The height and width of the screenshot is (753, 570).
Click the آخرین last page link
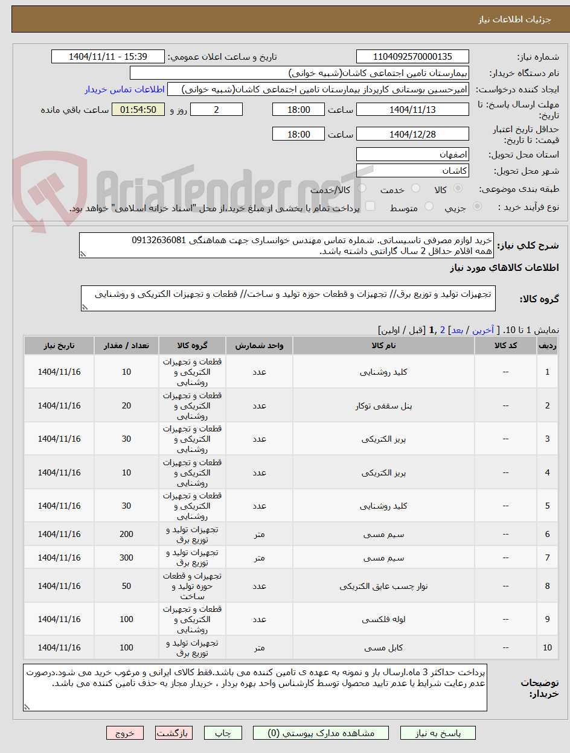pos(482,330)
